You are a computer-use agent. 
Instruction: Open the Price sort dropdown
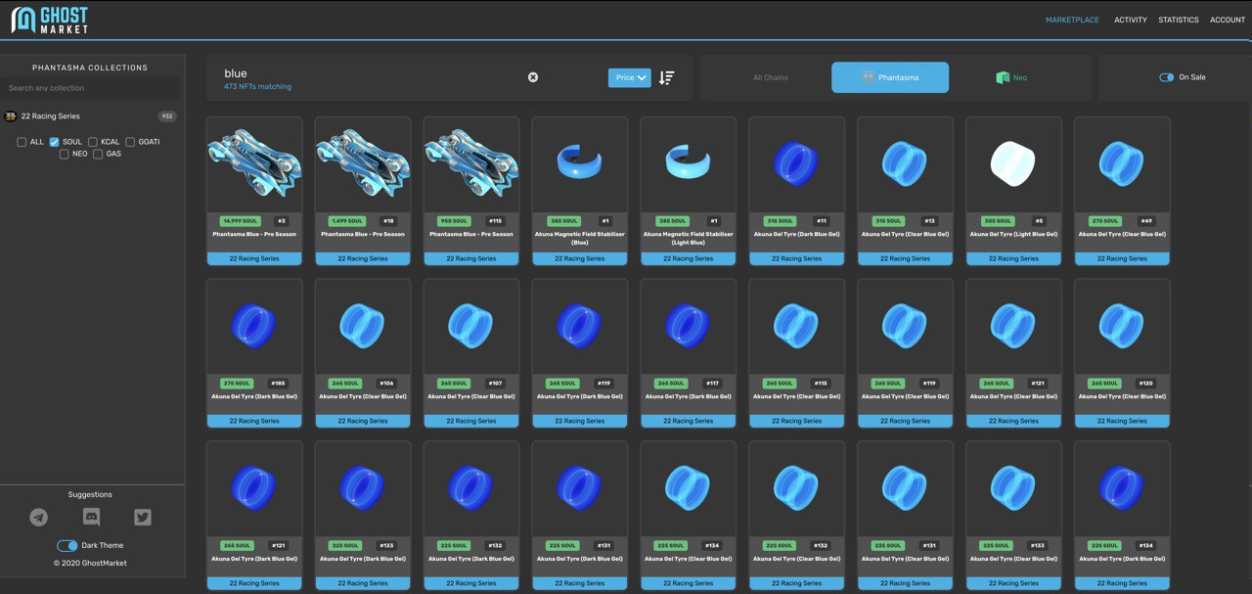[629, 77]
